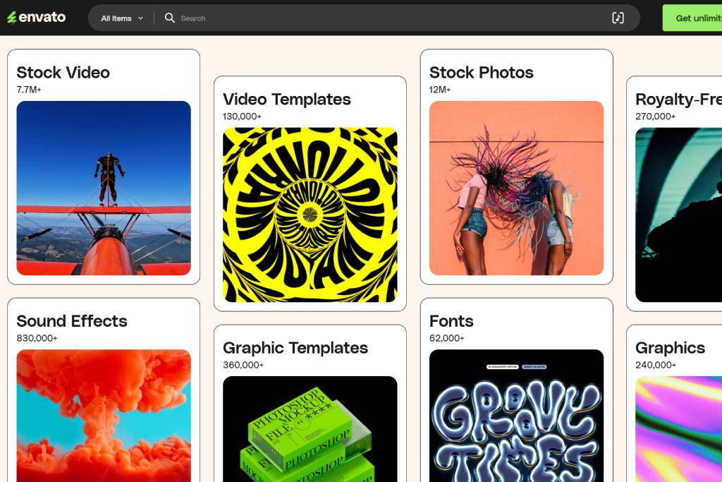Go to the Stock Photos category title
722x482 pixels.
tap(481, 73)
